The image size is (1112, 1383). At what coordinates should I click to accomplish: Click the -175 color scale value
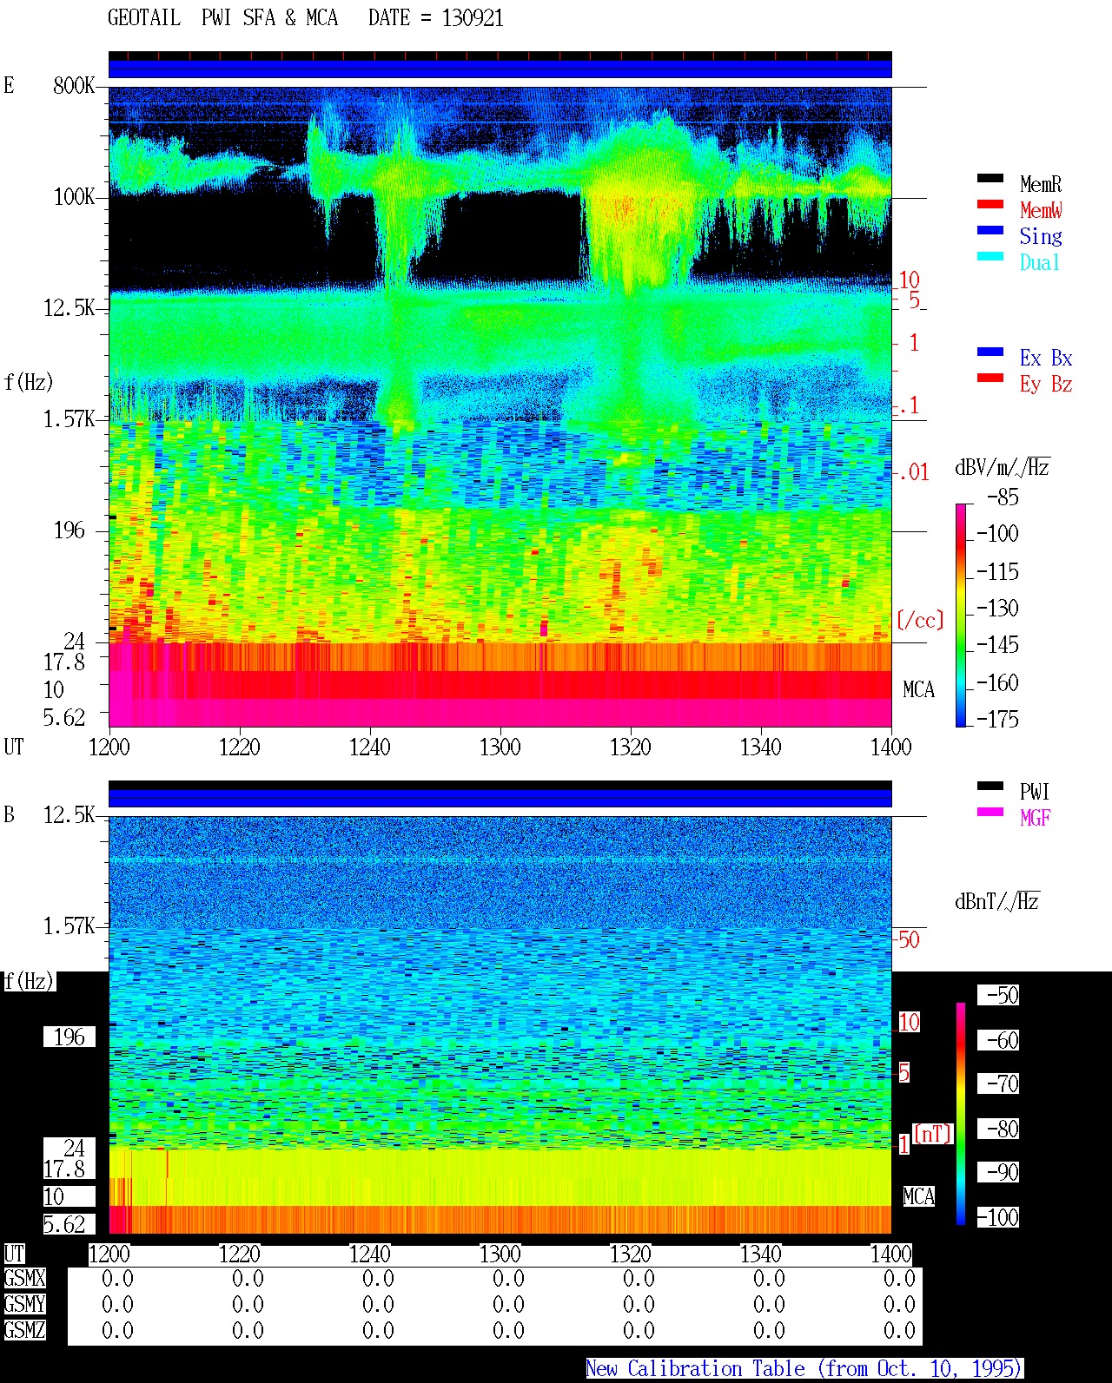[997, 720]
